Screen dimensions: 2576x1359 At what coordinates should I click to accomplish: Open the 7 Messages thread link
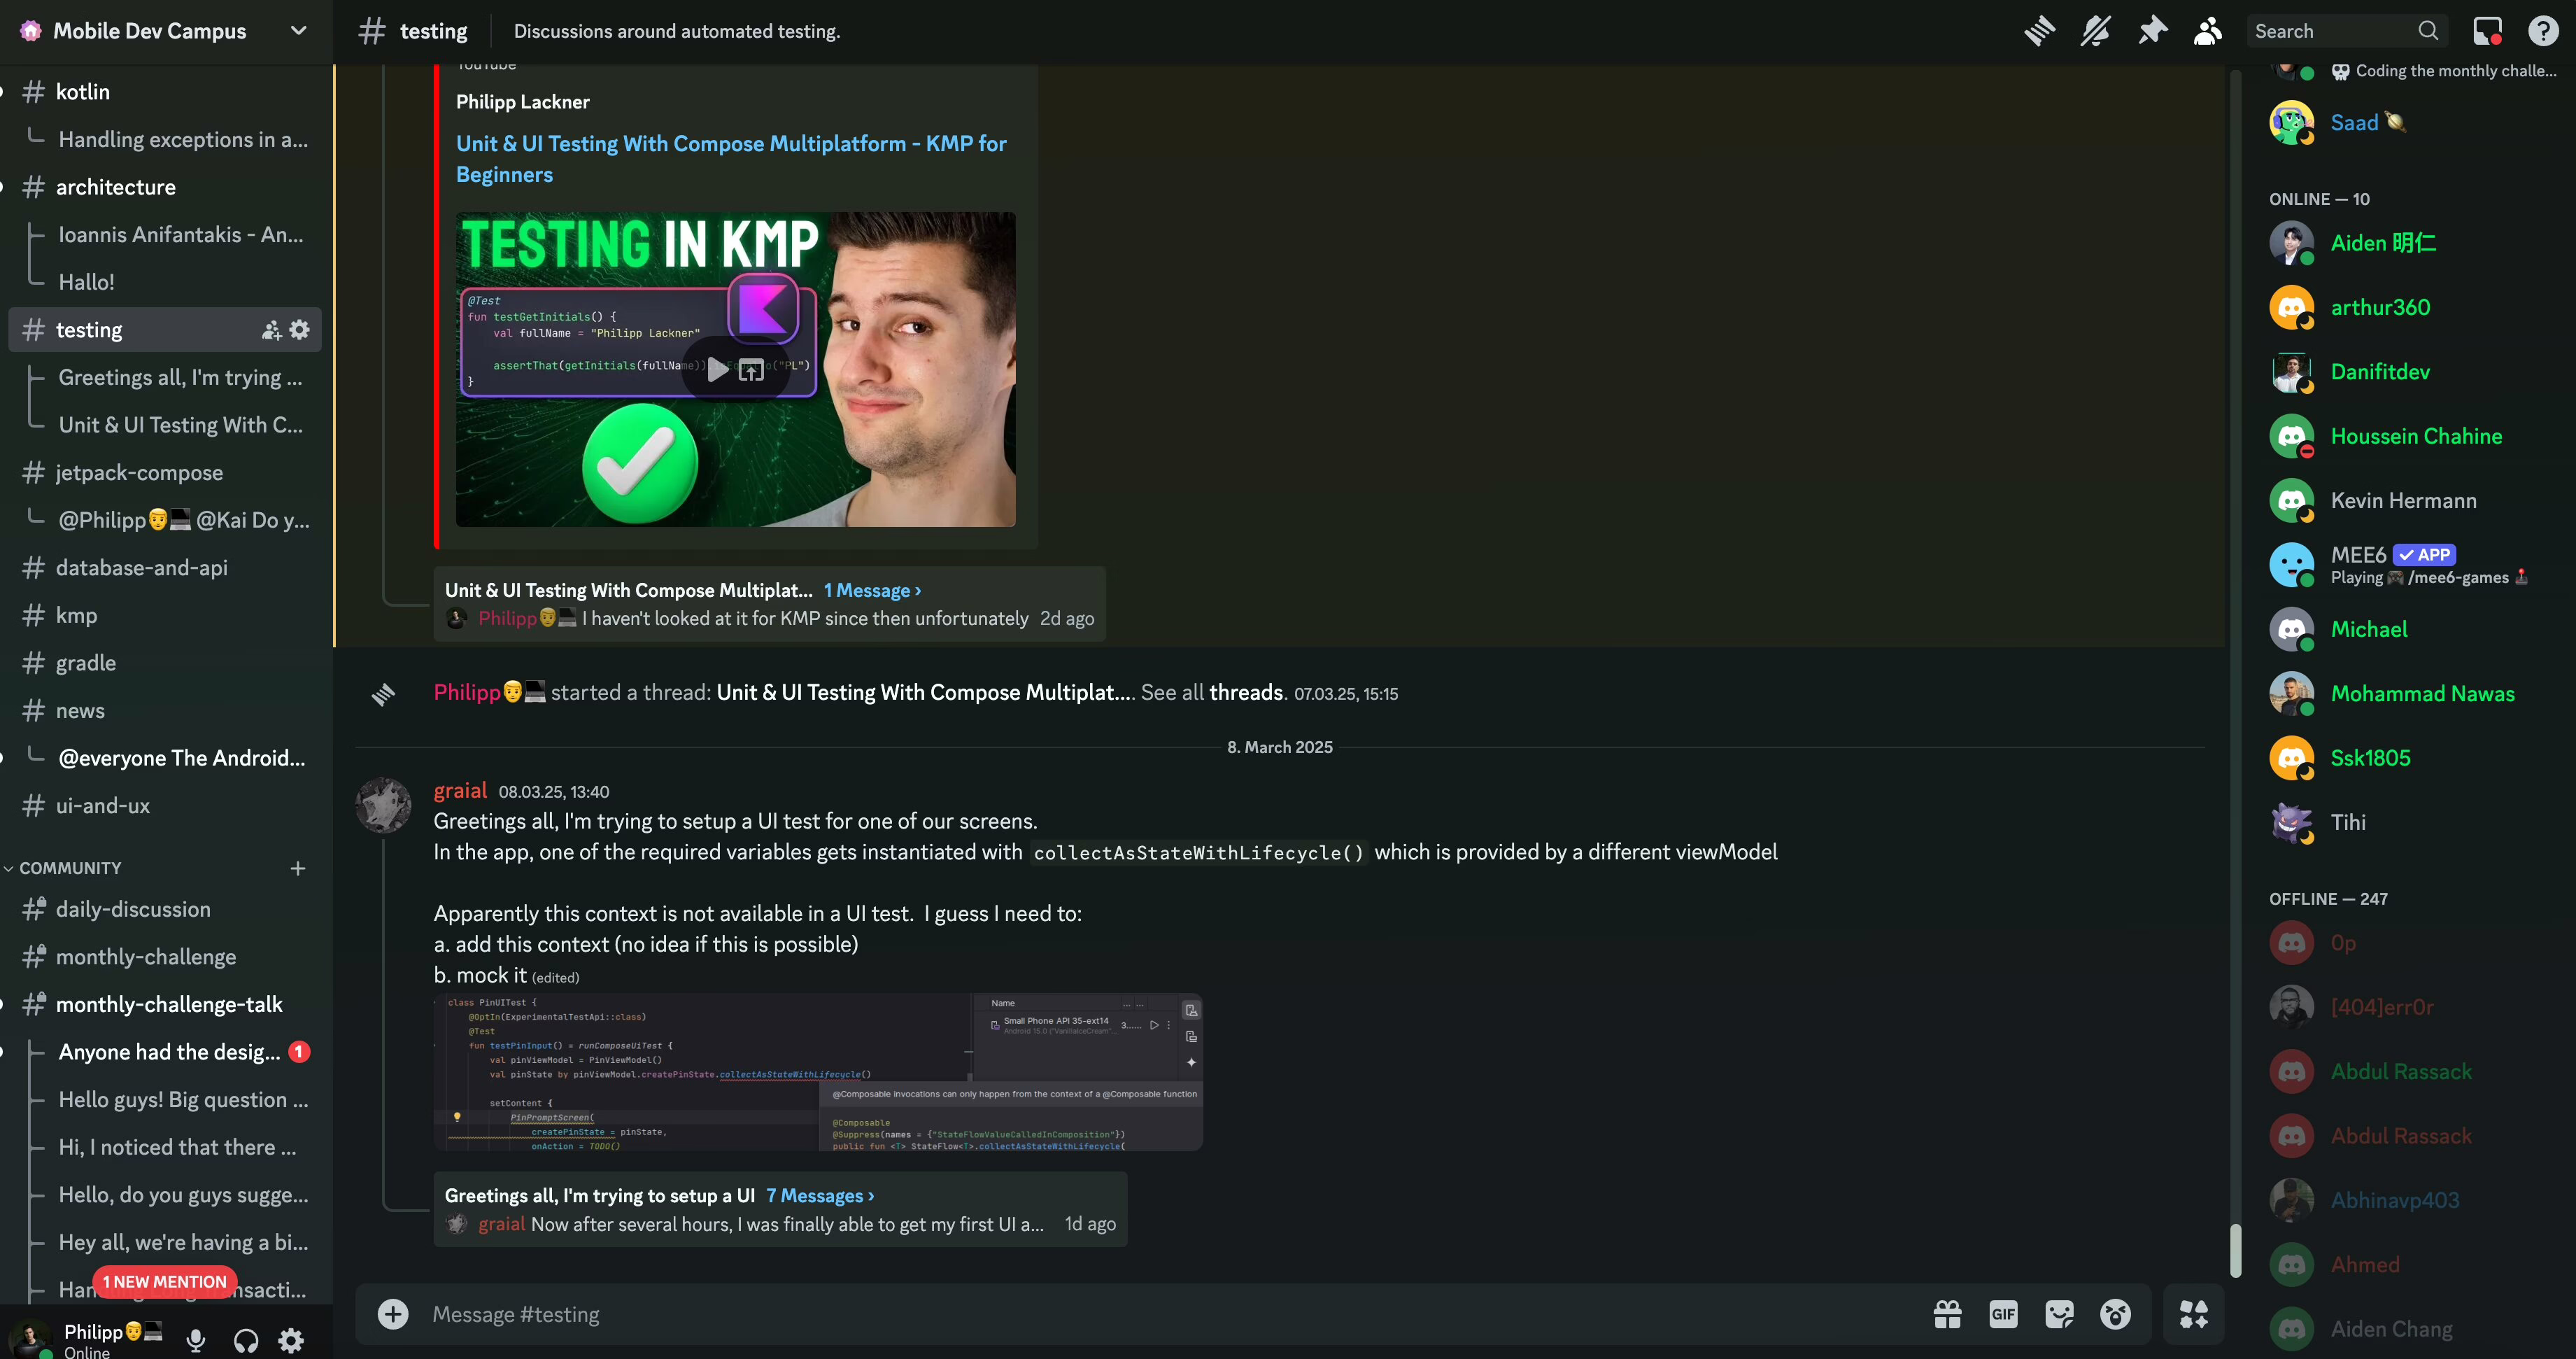(820, 1195)
